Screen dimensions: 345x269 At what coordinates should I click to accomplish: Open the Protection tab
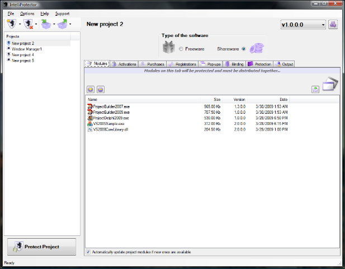coord(259,64)
